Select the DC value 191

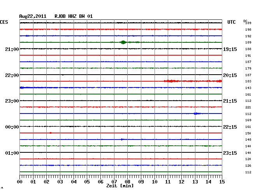coord(248,56)
